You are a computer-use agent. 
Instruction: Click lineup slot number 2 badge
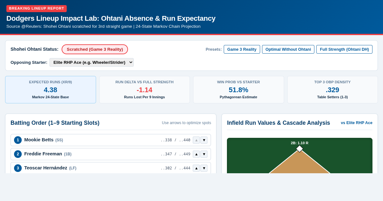18,154
